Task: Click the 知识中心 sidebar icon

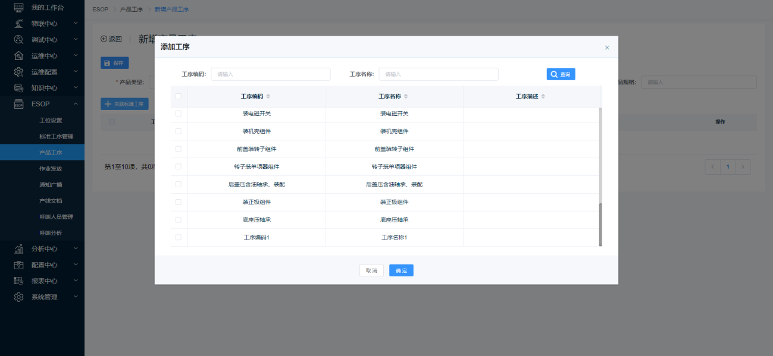Action: click(18, 88)
